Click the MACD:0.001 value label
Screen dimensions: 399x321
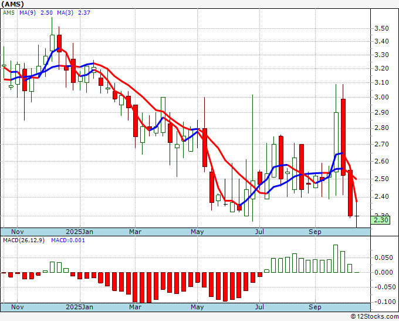click(68, 240)
